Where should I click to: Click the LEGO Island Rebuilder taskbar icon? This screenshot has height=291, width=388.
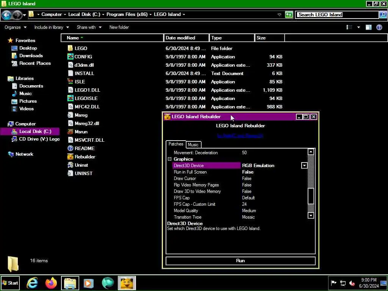pyautogui.click(x=127, y=283)
